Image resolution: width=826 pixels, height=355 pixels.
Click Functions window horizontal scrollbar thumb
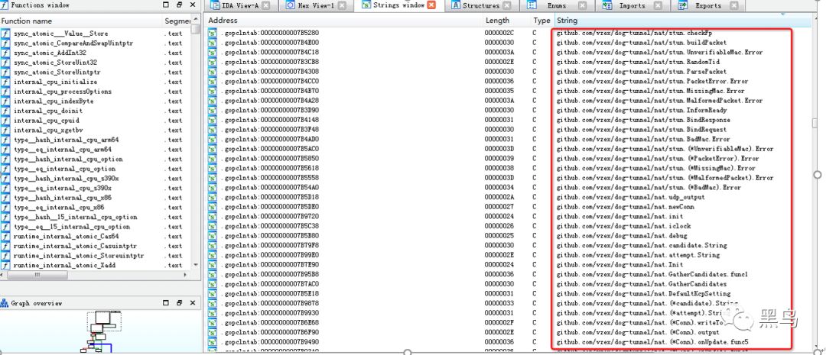click(x=37, y=275)
